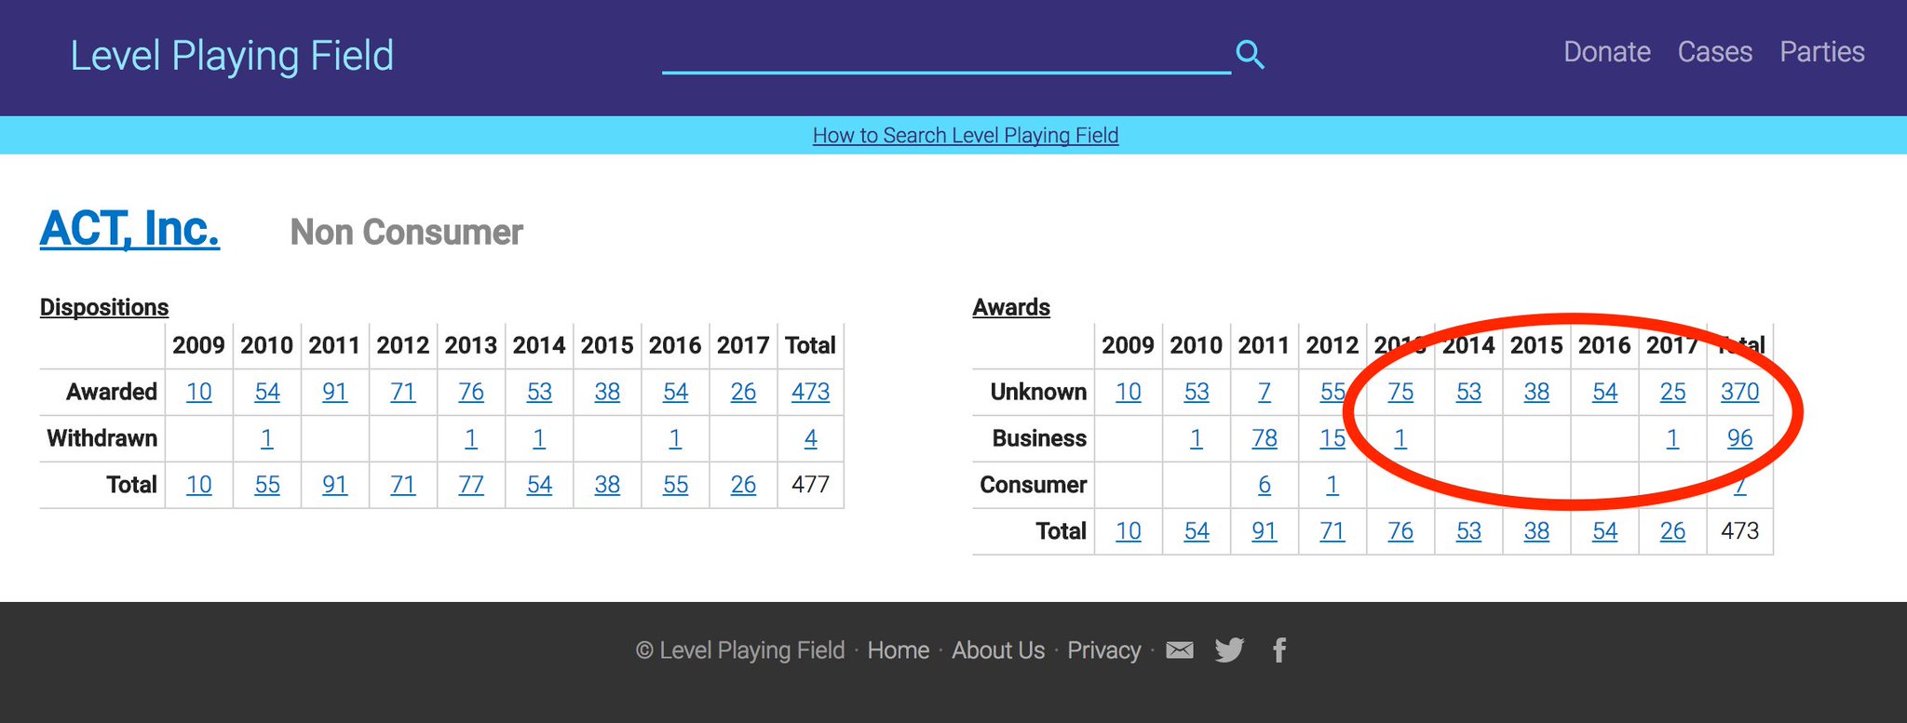Select the Awards Consumer row label
The height and width of the screenshot is (723, 1907).
pyautogui.click(x=1034, y=485)
